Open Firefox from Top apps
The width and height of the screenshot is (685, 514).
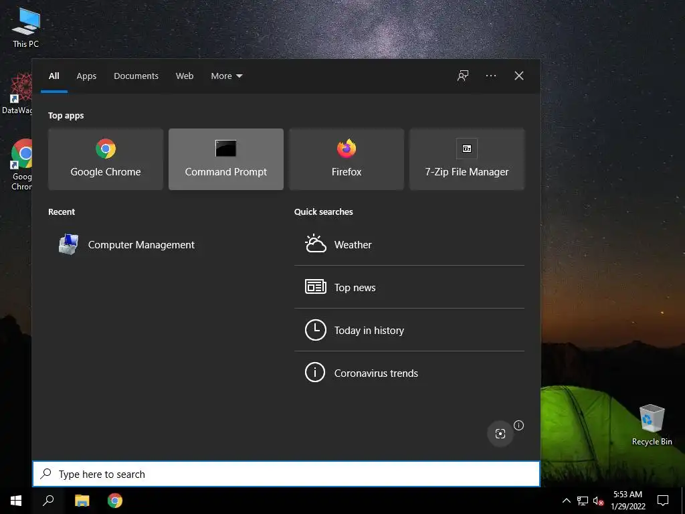pos(347,159)
